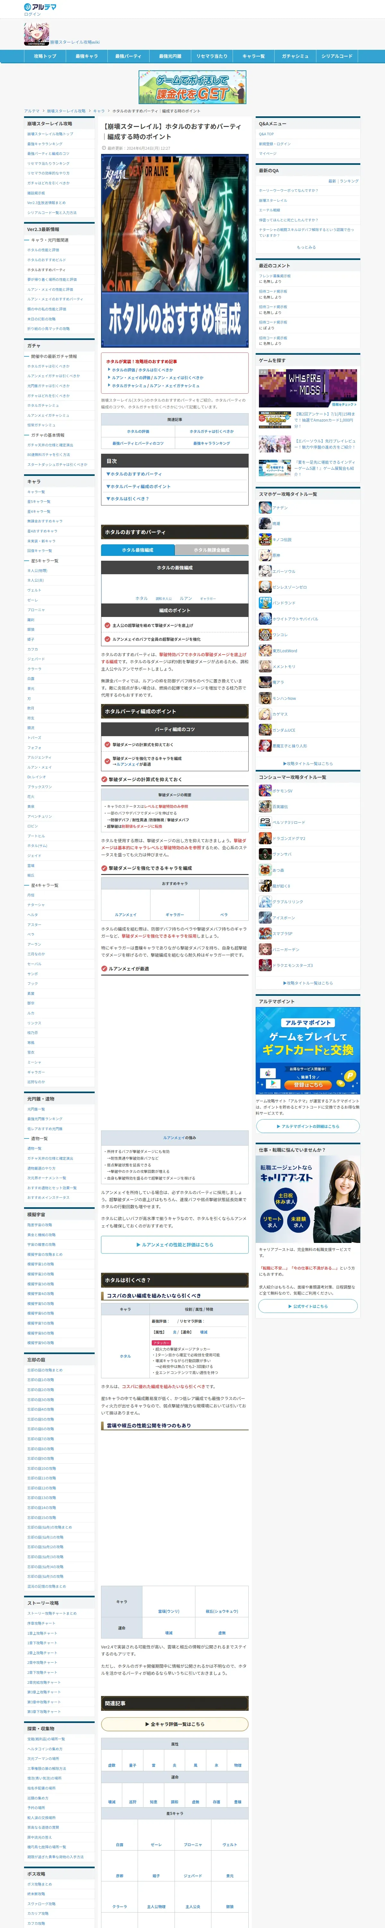Open the ホタルの評価 related article link
This screenshot has width=385, height=1928.
tap(138, 431)
